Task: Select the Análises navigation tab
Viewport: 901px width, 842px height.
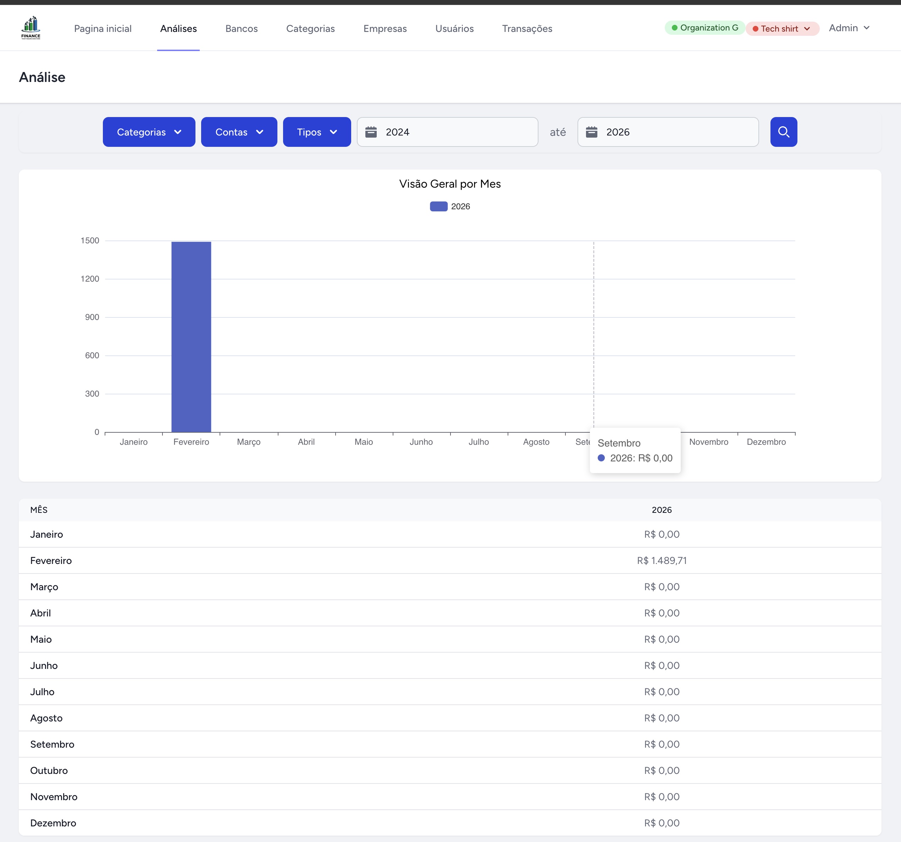Action: (x=178, y=28)
